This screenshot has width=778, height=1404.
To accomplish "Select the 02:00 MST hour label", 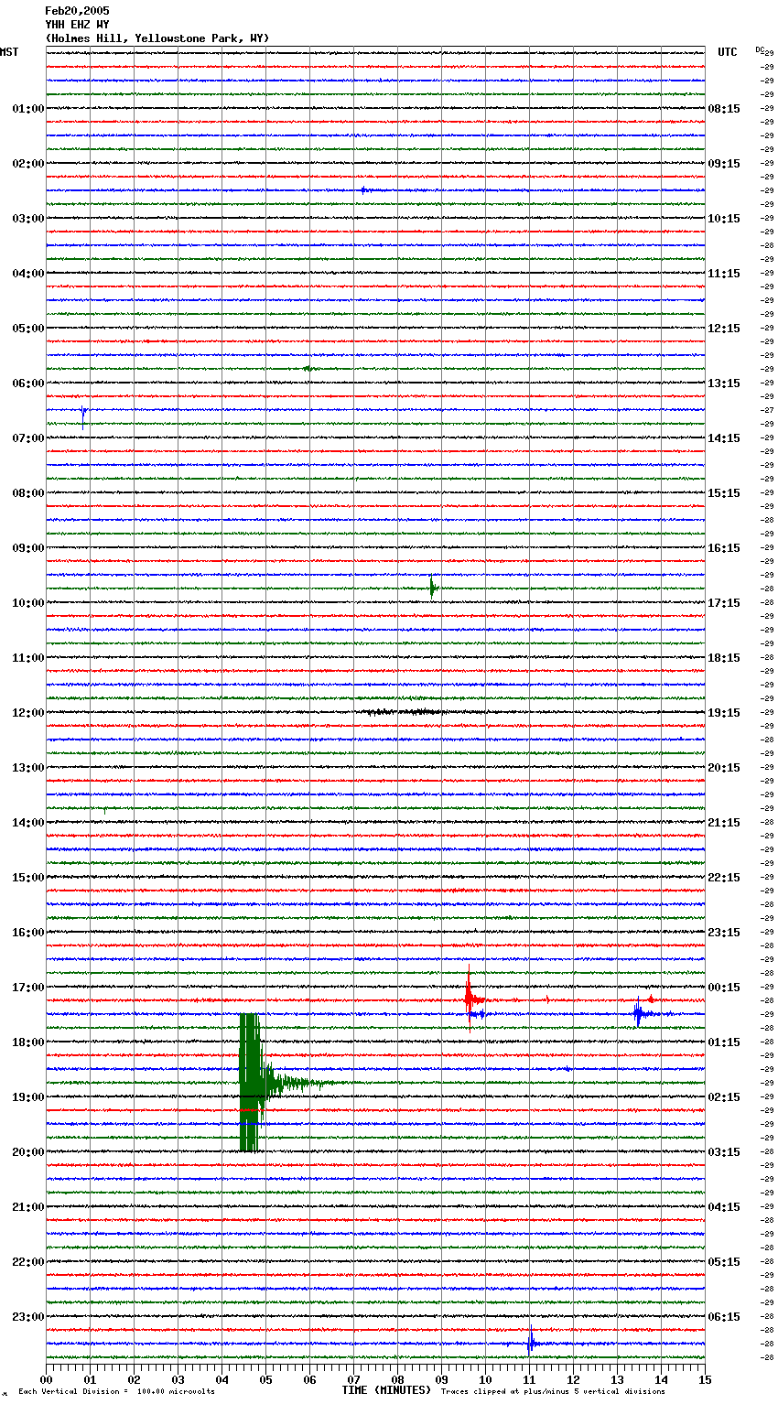I will click(x=27, y=164).
